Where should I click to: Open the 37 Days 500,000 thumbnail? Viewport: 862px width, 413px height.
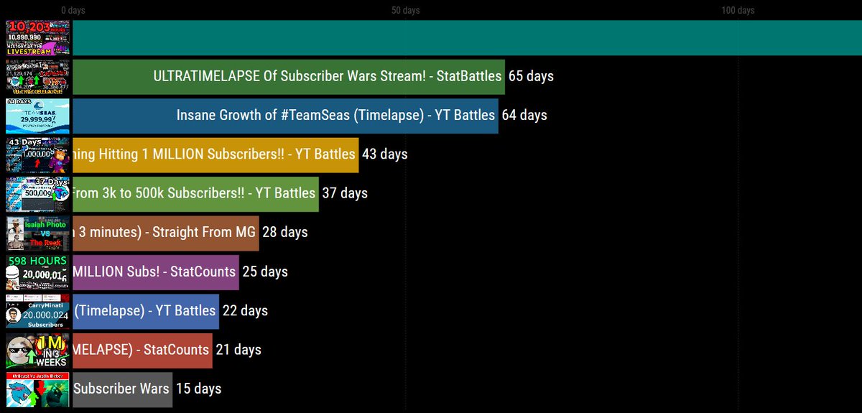(x=38, y=194)
